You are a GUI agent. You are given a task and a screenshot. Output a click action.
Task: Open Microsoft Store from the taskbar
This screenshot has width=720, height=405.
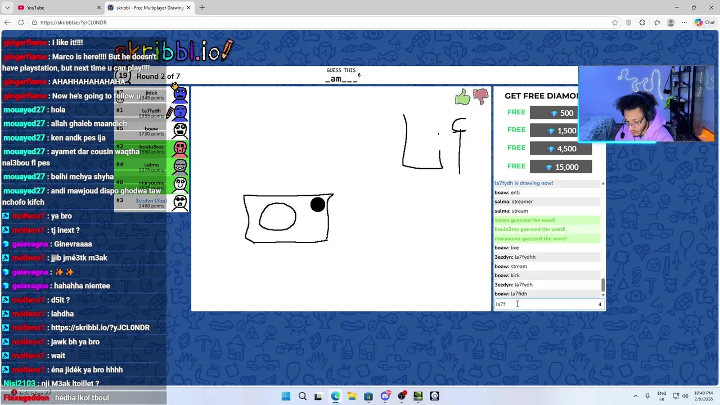(368, 396)
